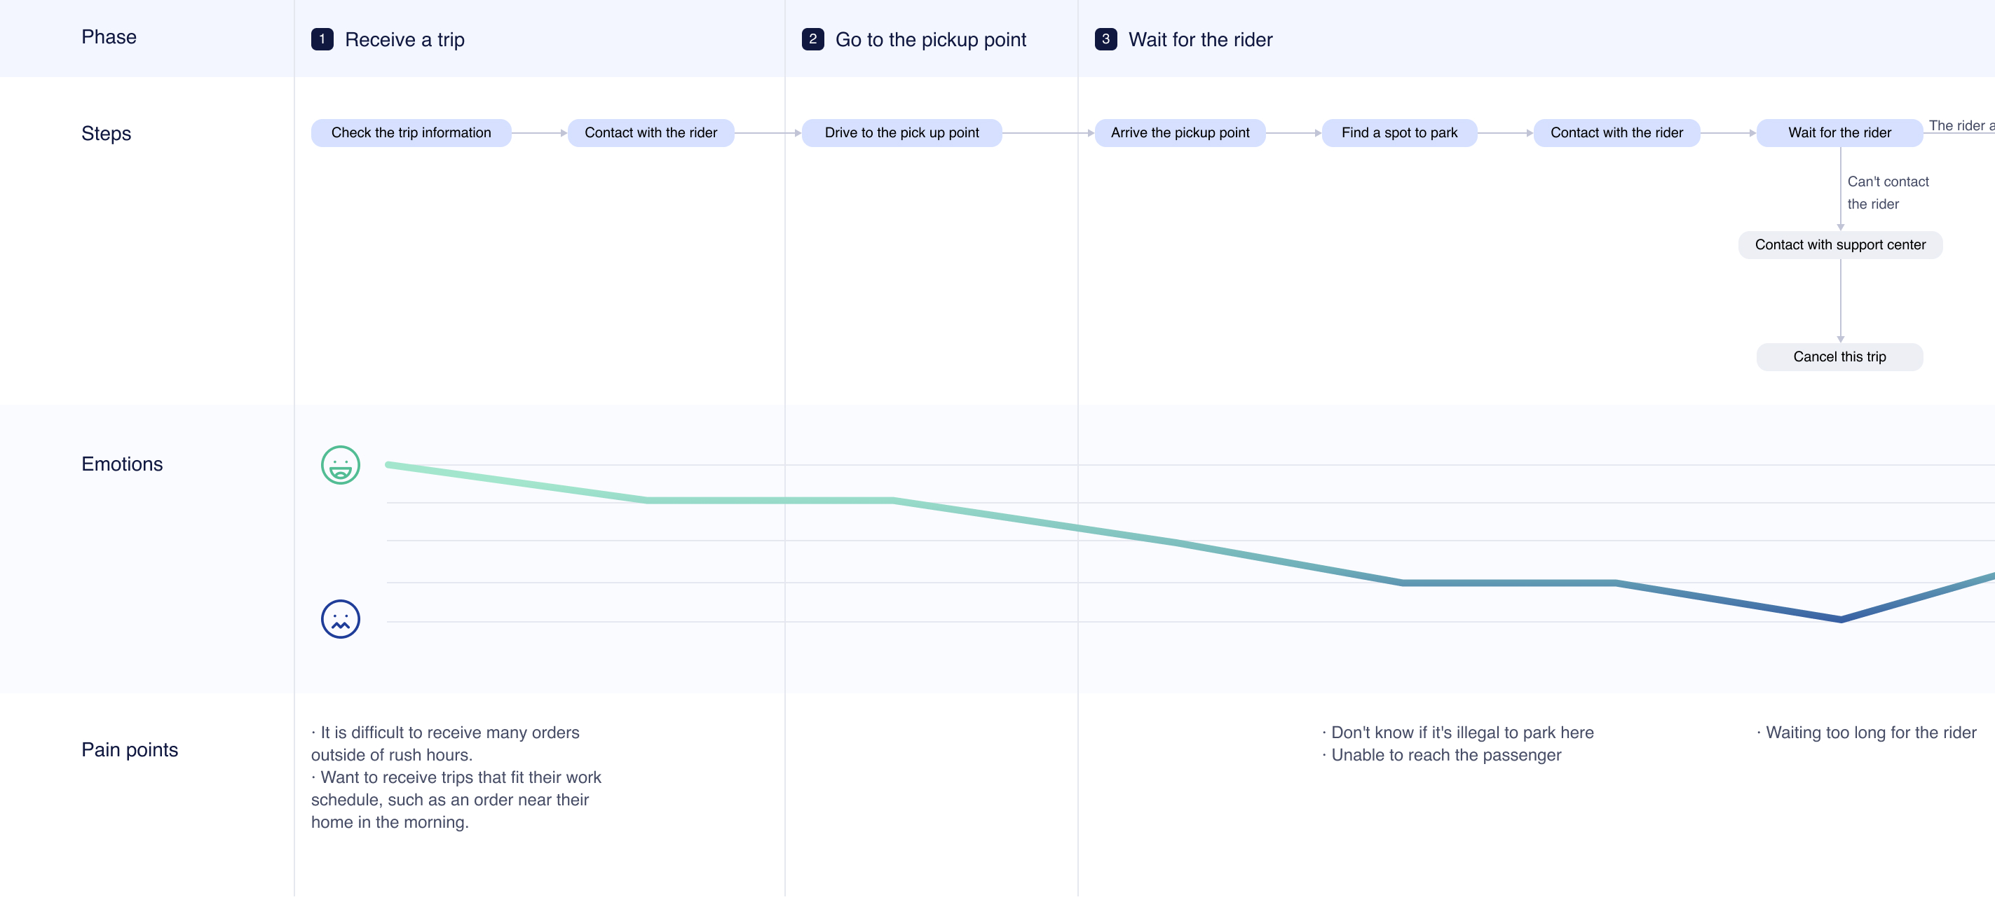Click the 'Pain points' row label

pyautogui.click(x=130, y=749)
